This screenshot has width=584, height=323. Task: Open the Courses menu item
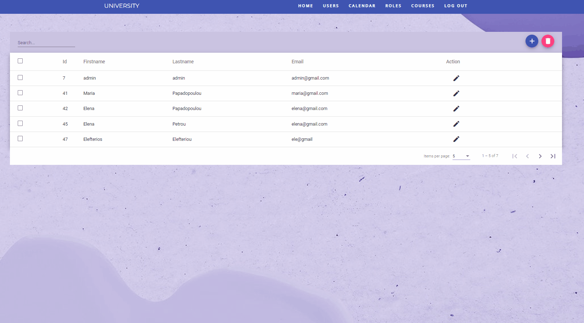click(x=423, y=6)
